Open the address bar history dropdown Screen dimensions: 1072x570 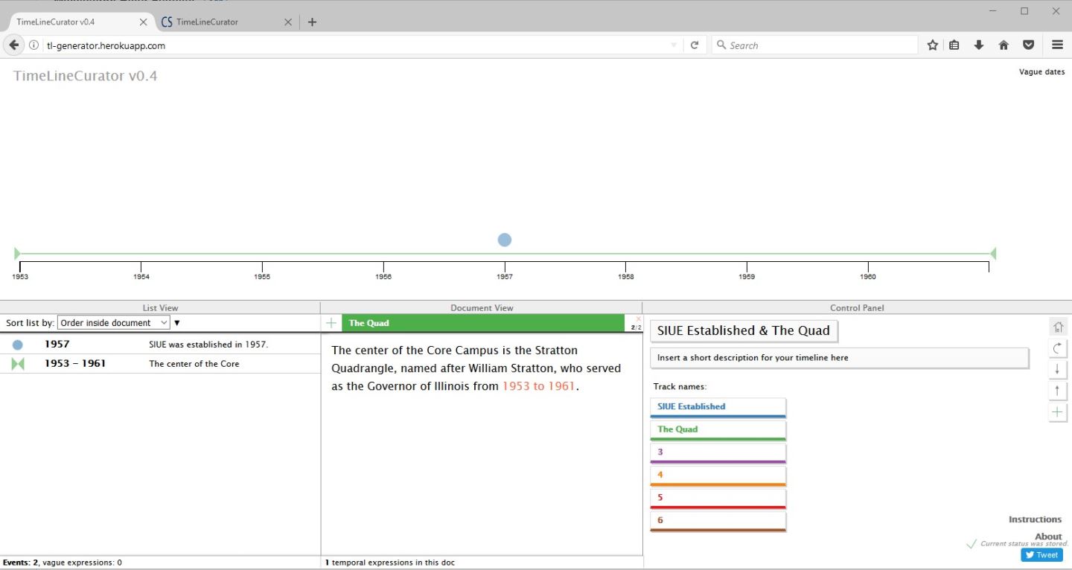[674, 45]
